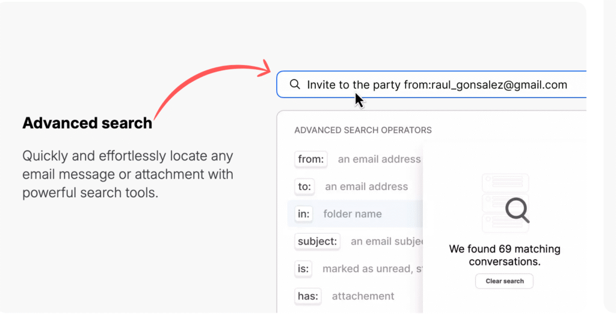Click 'an email address' hint beside to:

[366, 186]
